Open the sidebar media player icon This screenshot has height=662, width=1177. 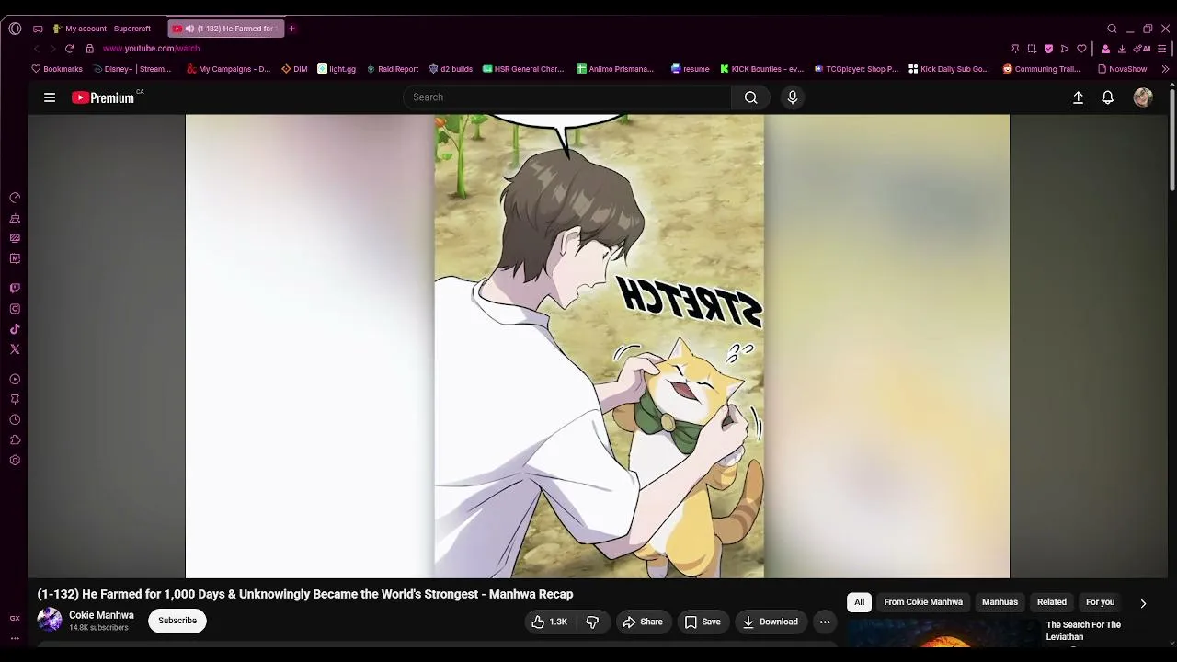click(x=15, y=379)
